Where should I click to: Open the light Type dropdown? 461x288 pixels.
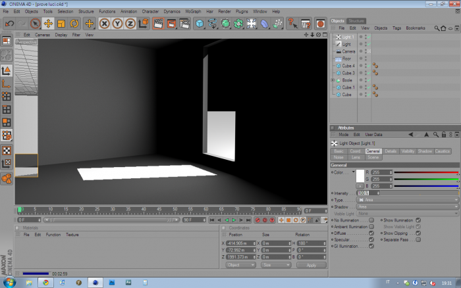pos(408,200)
